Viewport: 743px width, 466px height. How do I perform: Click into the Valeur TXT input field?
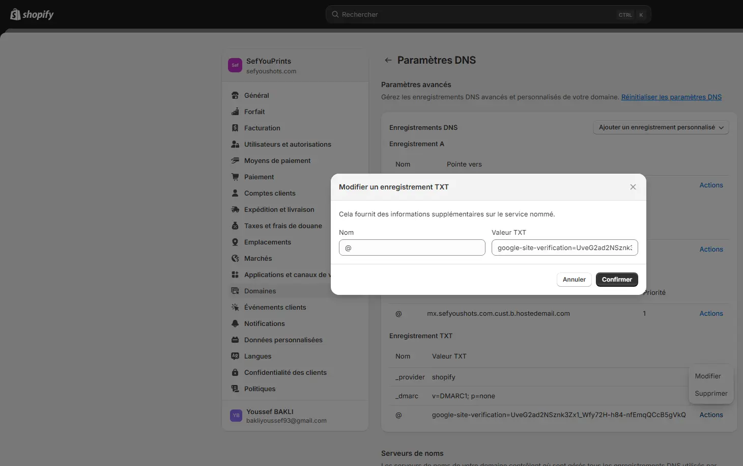[564, 248]
